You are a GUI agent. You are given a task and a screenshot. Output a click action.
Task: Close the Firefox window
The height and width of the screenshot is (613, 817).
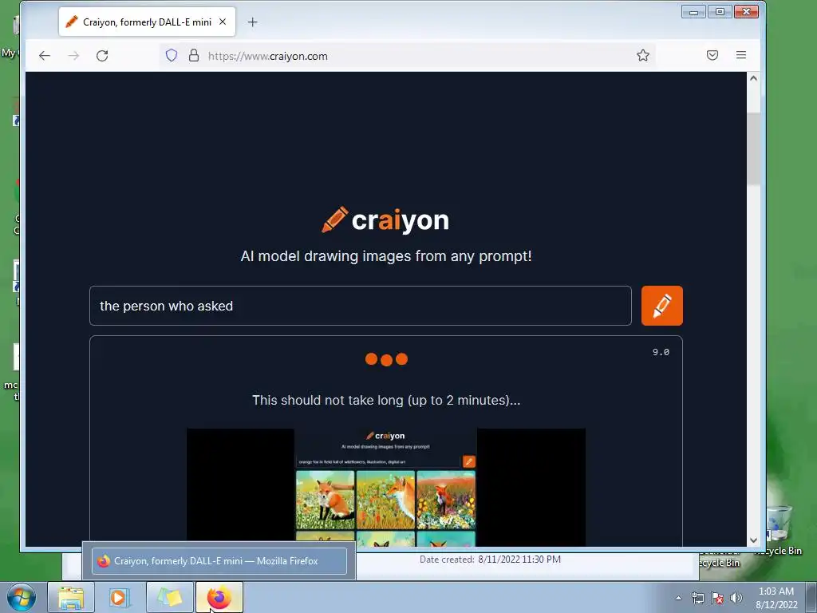[x=746, y=11]
